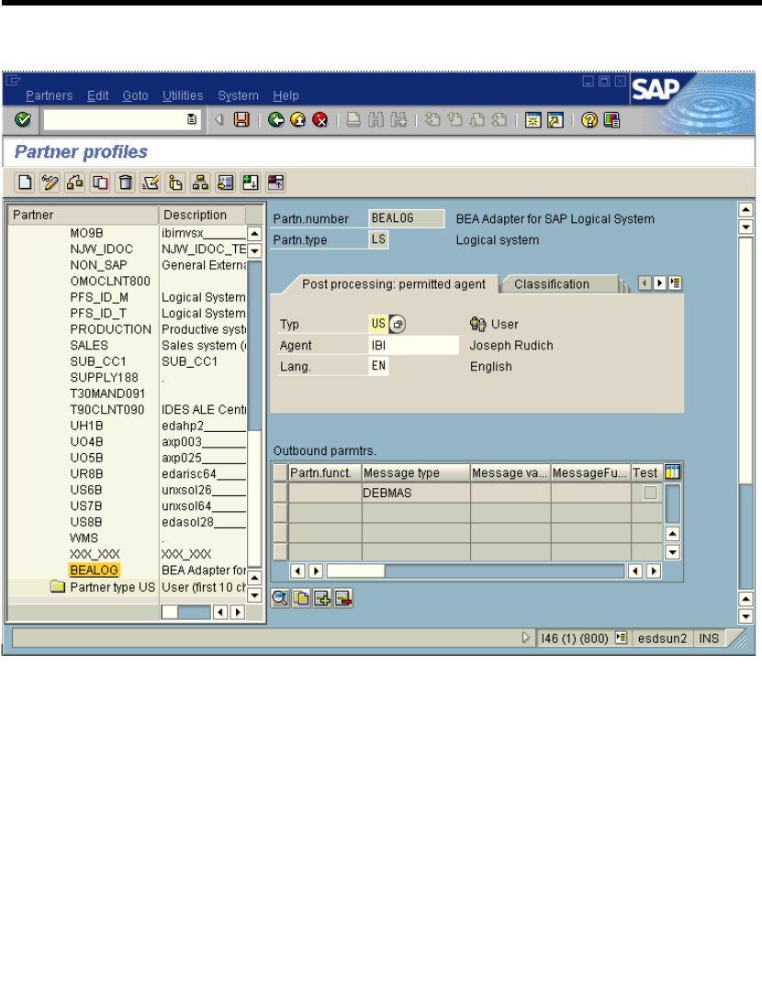Click the Partn.number field BEALOG
Viewport: 762px width, 987px height.
click(x=406, y=218)
